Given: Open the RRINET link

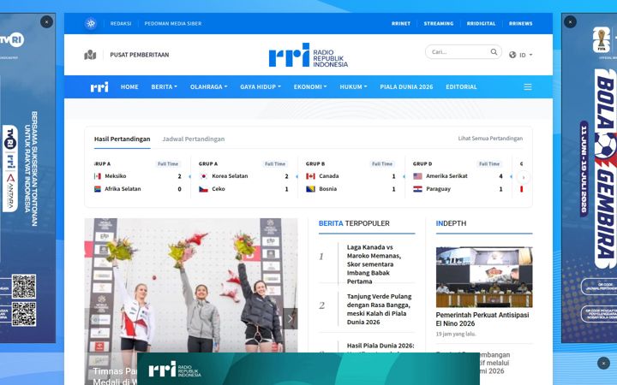Looking at the screenshot, I should 401,24.
